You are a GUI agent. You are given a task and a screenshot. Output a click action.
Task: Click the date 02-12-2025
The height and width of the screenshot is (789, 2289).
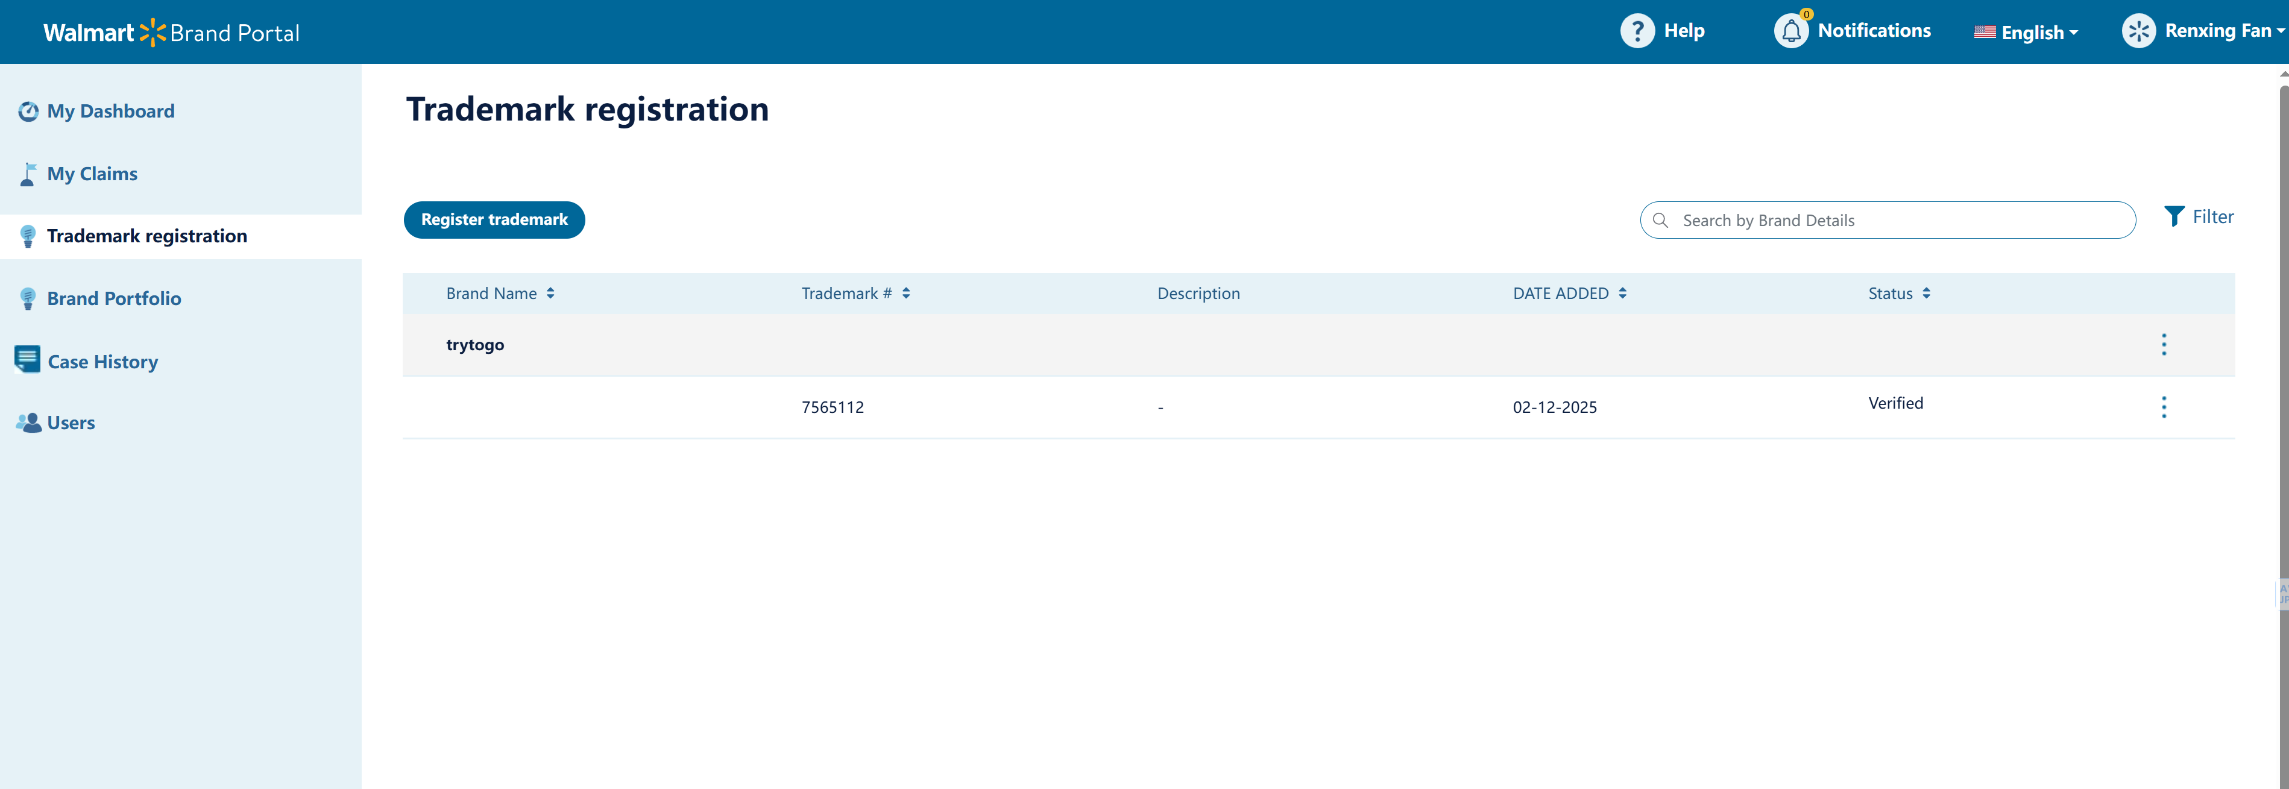[x=1554, y=407]
